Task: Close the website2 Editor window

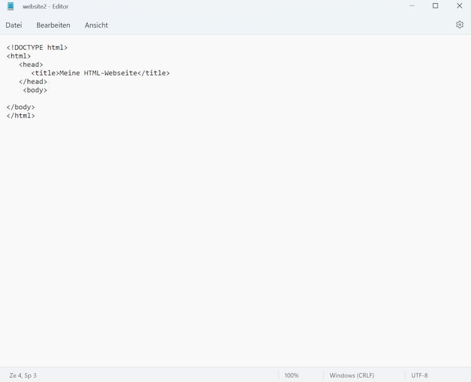Action: click(459, 6)
